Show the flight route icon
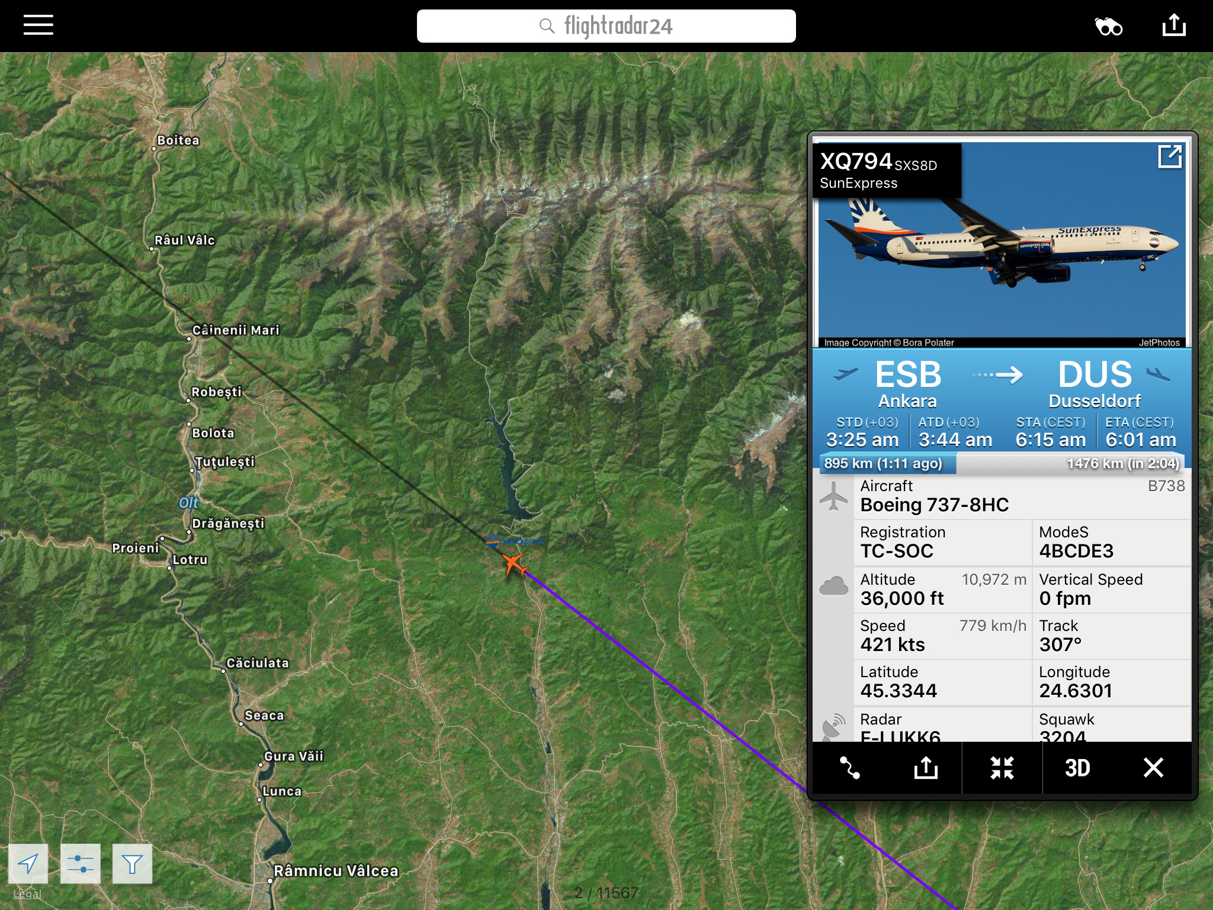The height and width of the screenshot is (910, 1213). click(x=849, y=768)
